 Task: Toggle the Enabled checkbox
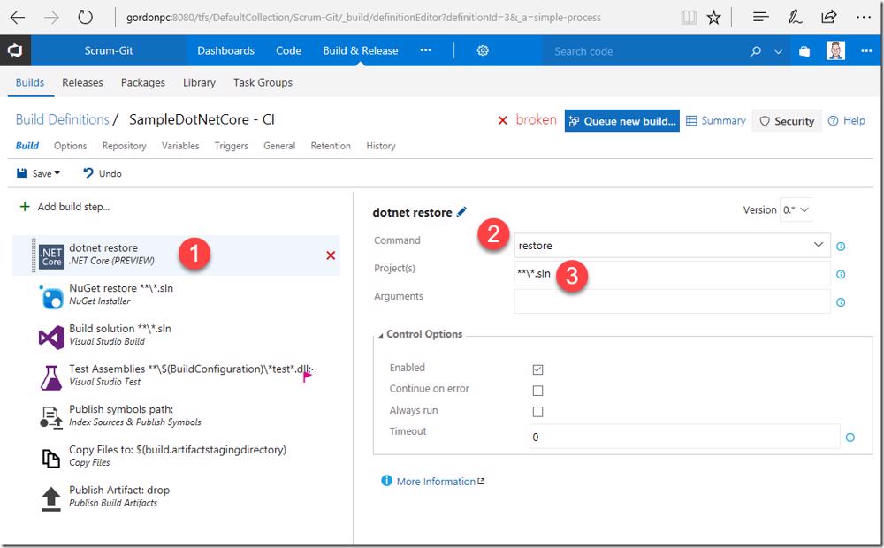tap(537, 369)
